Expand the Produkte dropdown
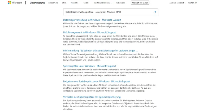This screenshot has height=112, width=199. (75, 3)
